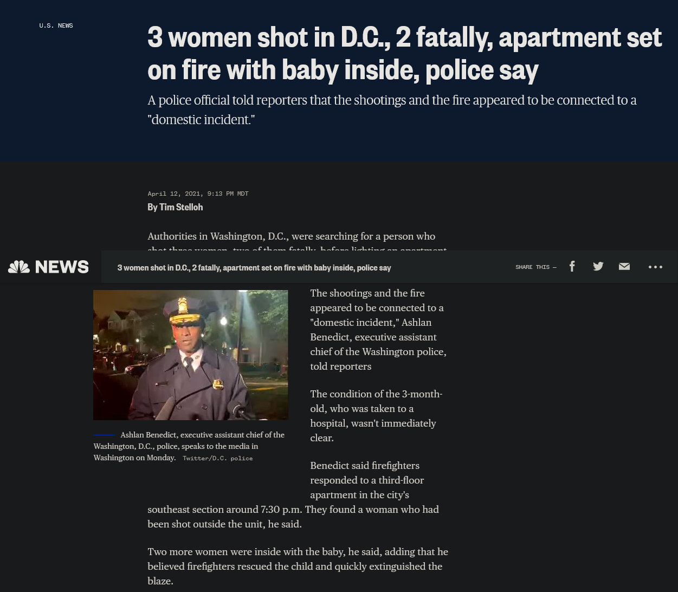Open the U.S. News section link
Viewport: 678px width, 592px height.
(56, 25)
